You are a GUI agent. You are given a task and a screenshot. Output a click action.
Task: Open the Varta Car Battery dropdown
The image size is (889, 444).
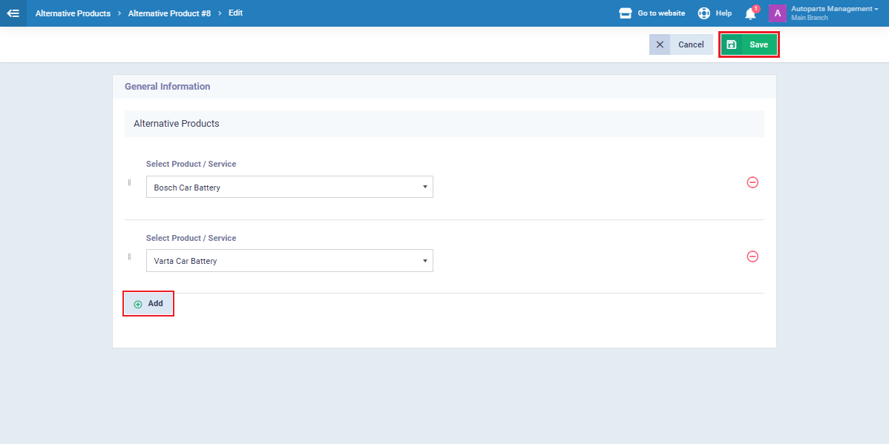(289, 260)
